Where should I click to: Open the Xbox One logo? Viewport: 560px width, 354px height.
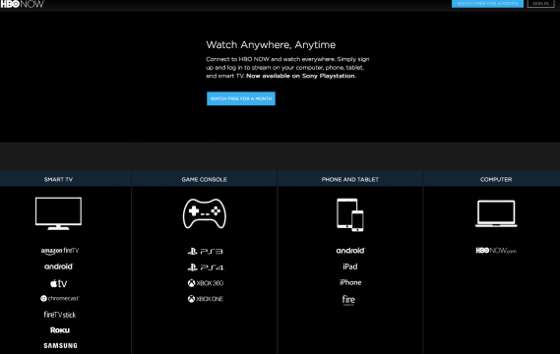206,299
